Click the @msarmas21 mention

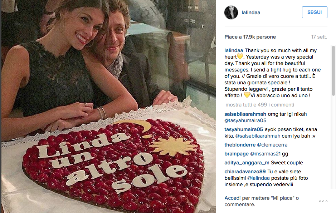(x=264, y=154)
